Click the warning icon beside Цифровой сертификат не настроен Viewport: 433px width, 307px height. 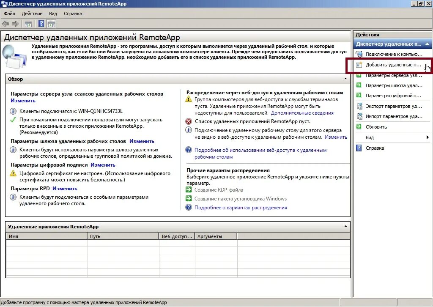(x=13, y=173)
